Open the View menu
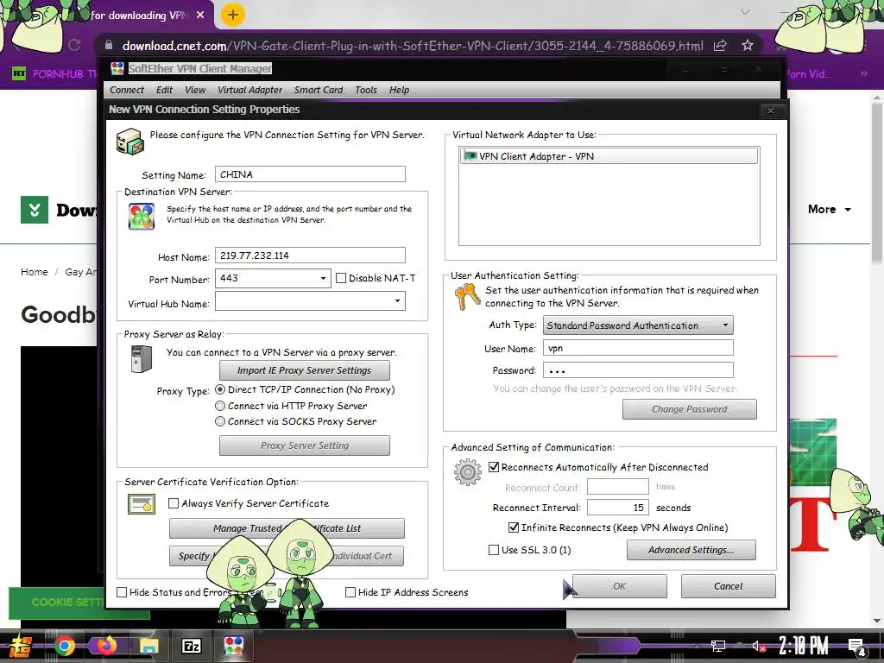Viewport: 884px width, 663px height. 195,90
